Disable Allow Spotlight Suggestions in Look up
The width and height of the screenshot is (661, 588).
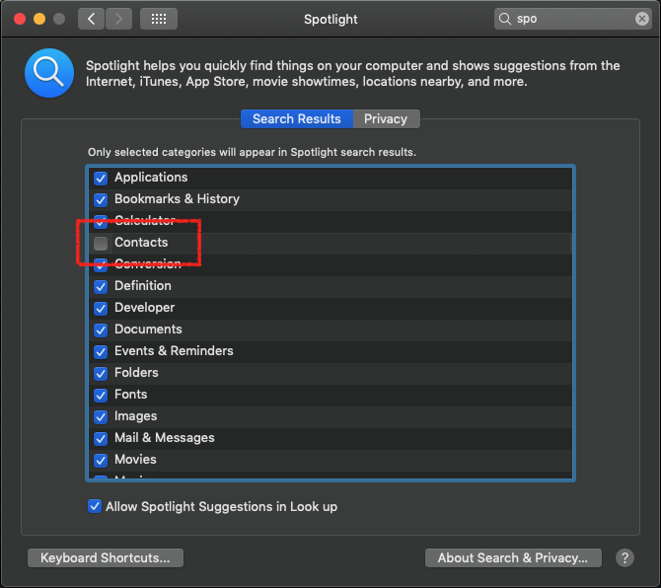[95, 506]
